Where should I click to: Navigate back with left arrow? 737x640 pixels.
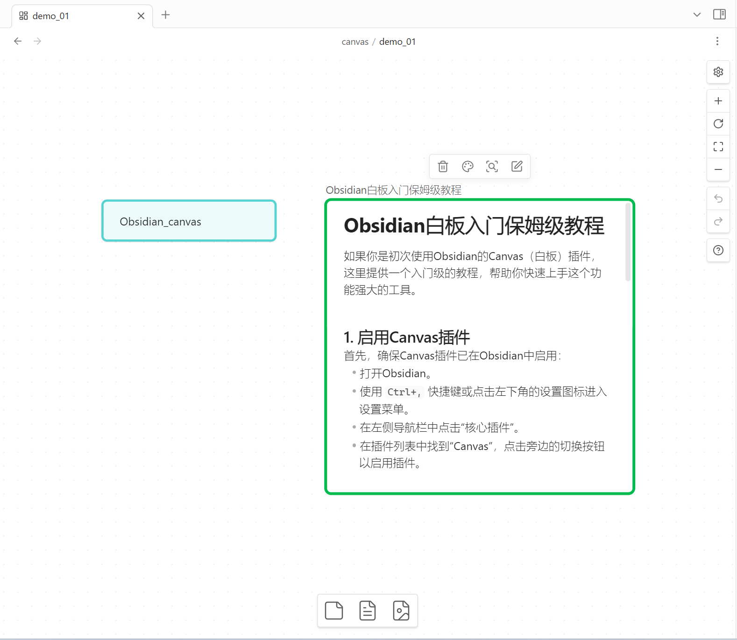click(18, 41)
